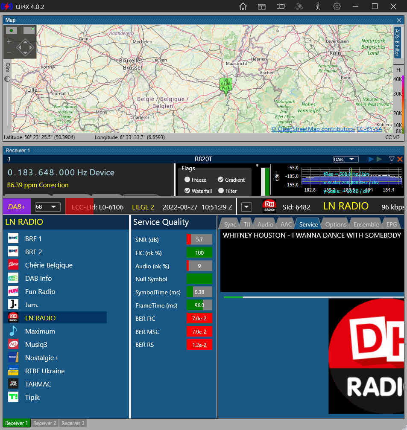The image size is (407, 430).
Task: Click the ECC-EId E0-6106 field
Action: click(97, 207)
